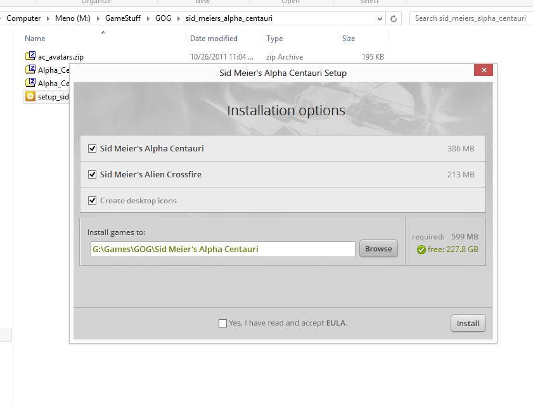Go to GOG folder in breadcrumb
Viewport: 533px width, 406px height.
coord(163,18)
